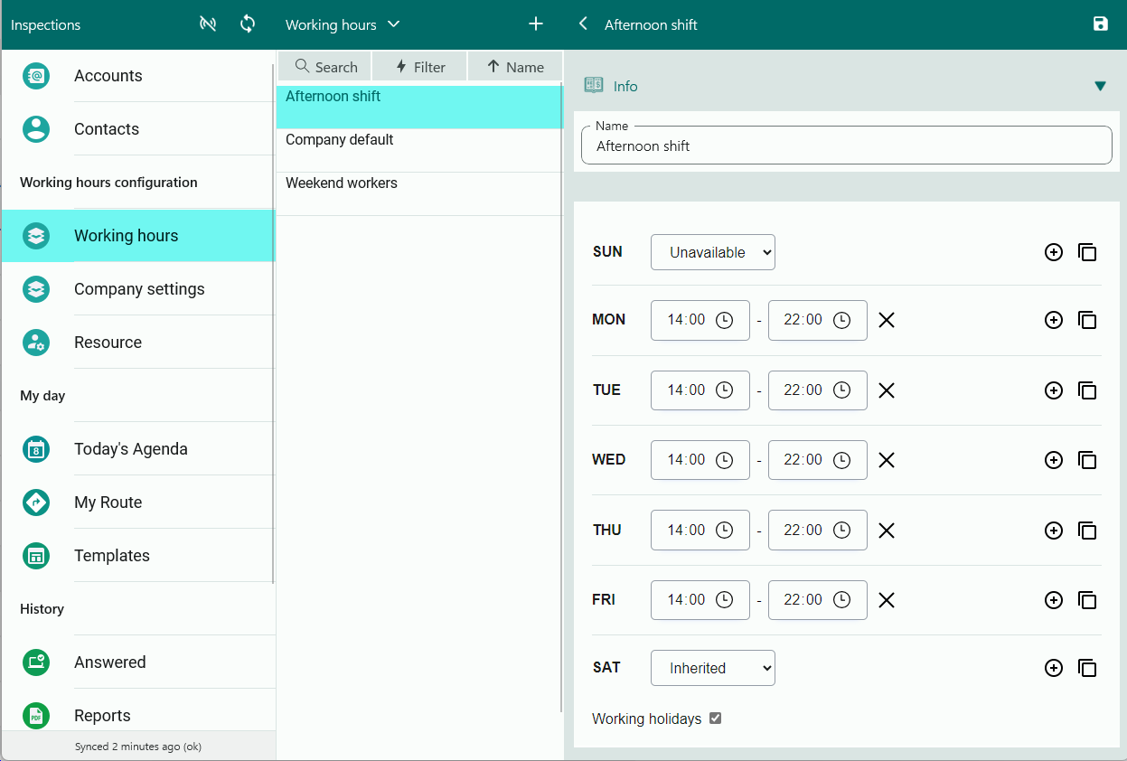
Task: Click the offline mode icon
Action: pos(208,24)
